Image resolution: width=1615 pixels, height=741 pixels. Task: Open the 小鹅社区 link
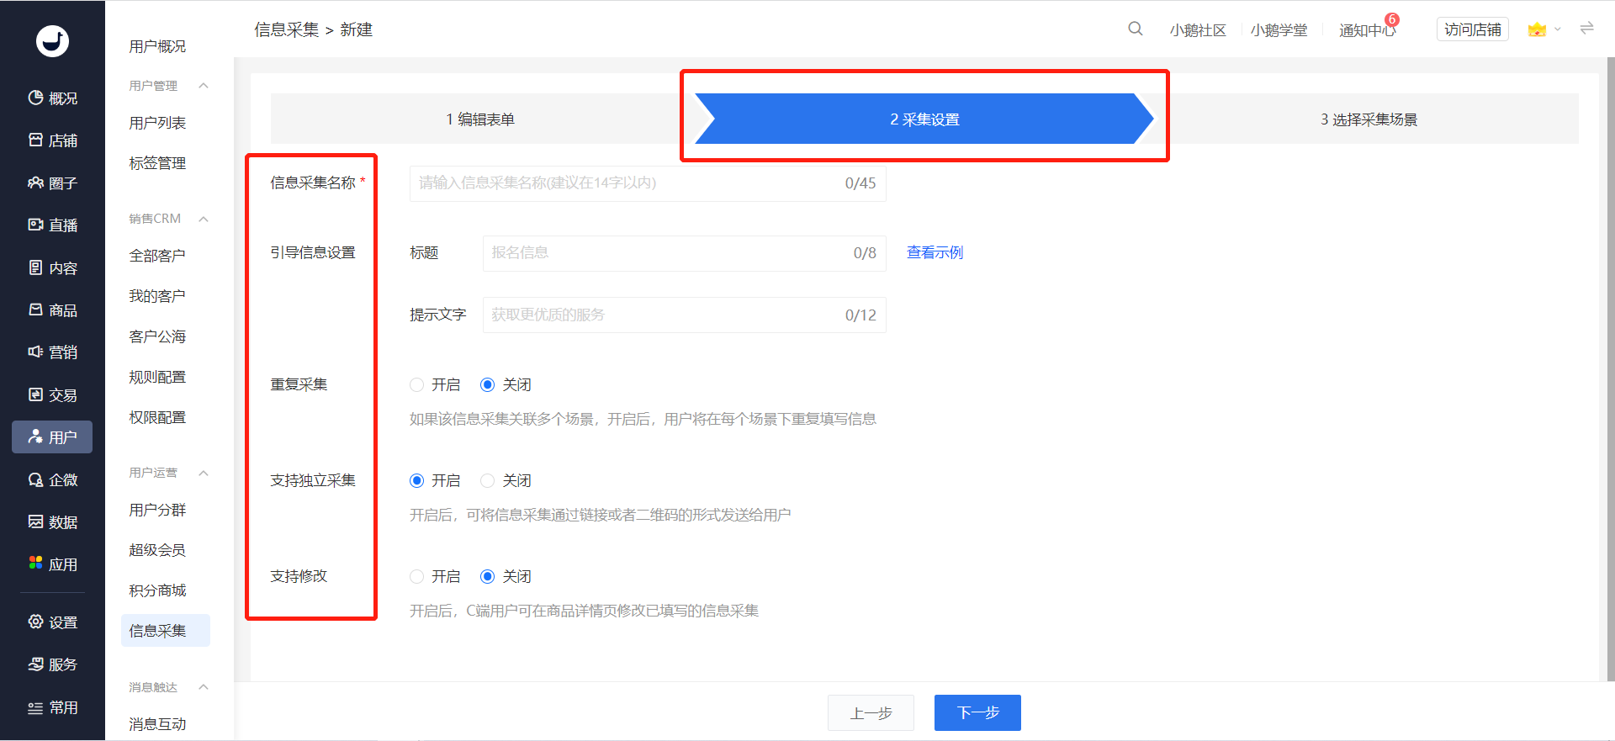coord(1198,30)
